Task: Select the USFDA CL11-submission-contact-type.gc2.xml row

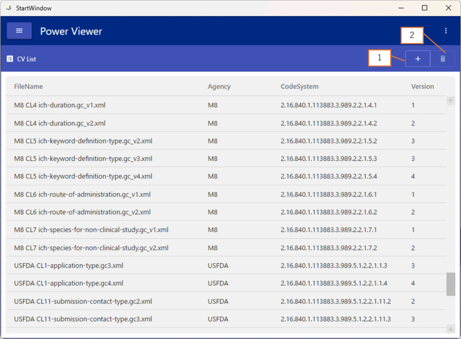Action: pyautogui.click(x=83, y=301)
